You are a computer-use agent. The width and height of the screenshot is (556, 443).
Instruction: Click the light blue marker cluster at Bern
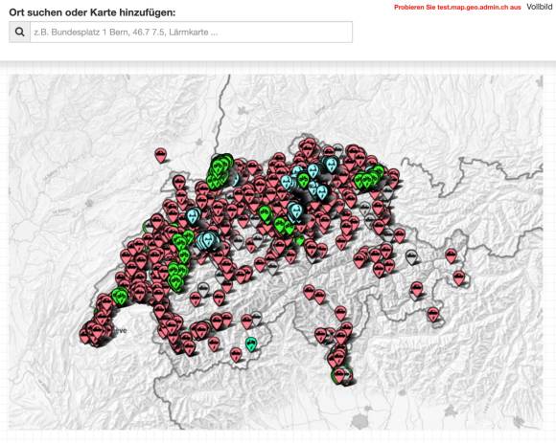(207, 240)
